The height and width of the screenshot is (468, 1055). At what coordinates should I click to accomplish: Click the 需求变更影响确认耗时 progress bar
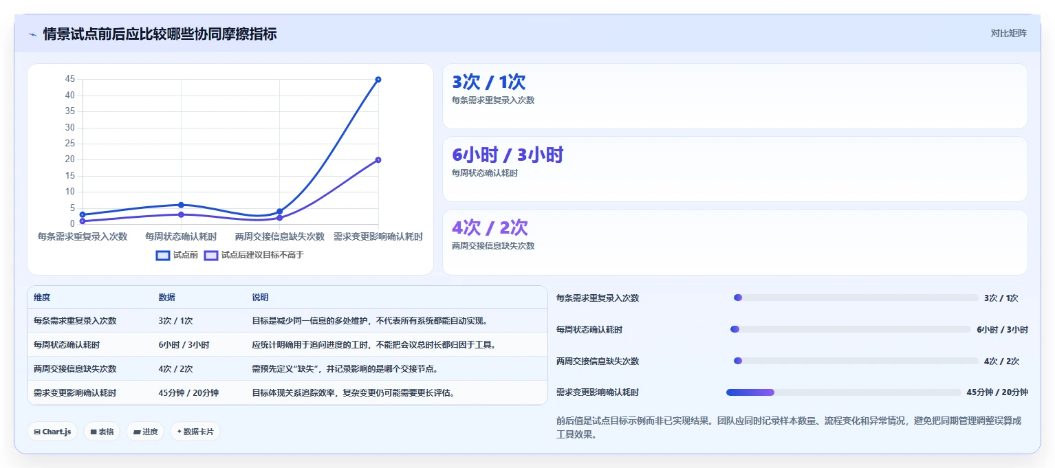tap(843, 392)
